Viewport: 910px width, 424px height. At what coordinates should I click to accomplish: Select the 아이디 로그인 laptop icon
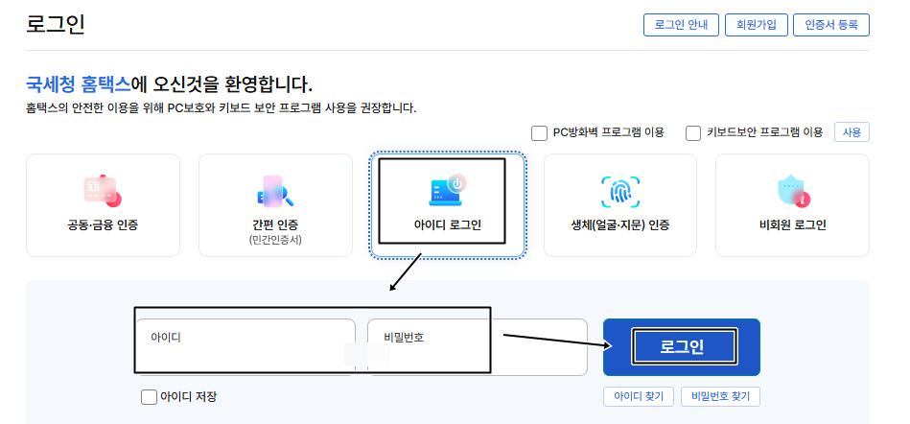click(448, 189)
